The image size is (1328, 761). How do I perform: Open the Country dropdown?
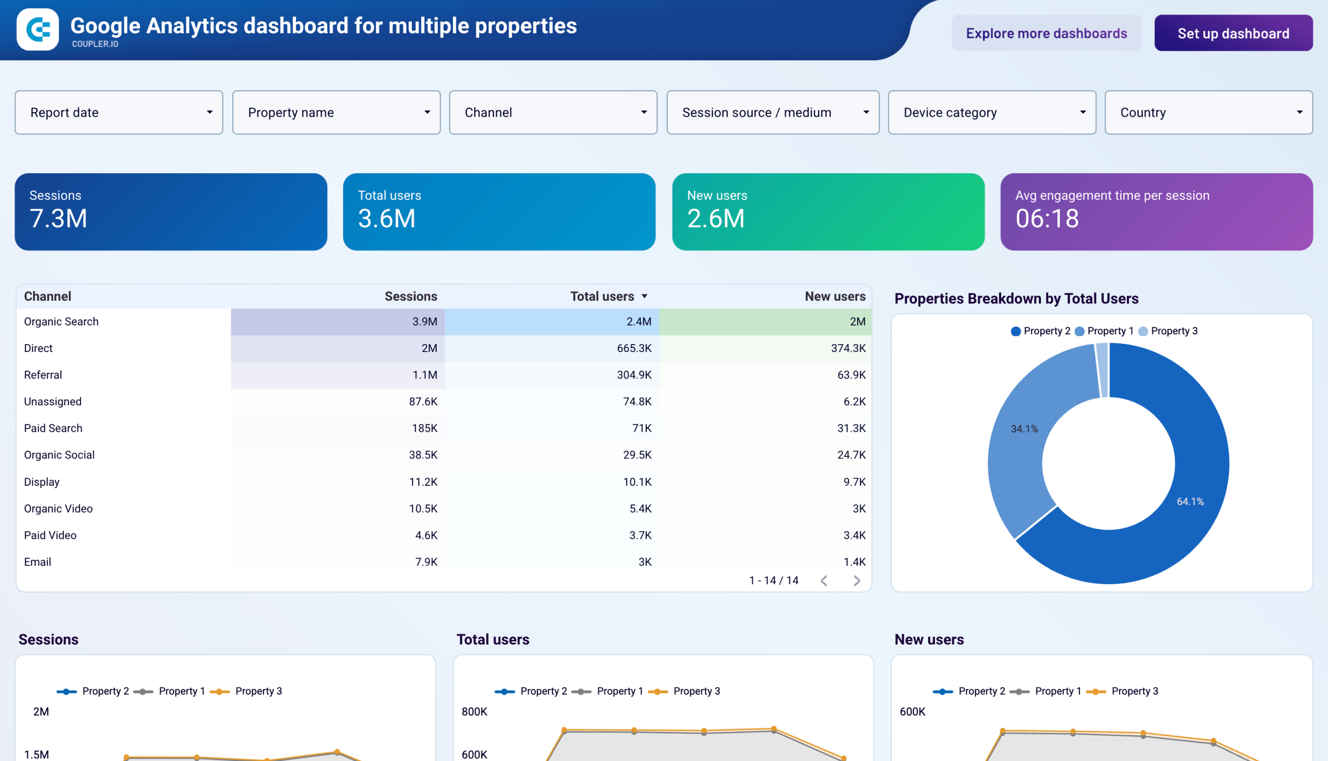1208,112
